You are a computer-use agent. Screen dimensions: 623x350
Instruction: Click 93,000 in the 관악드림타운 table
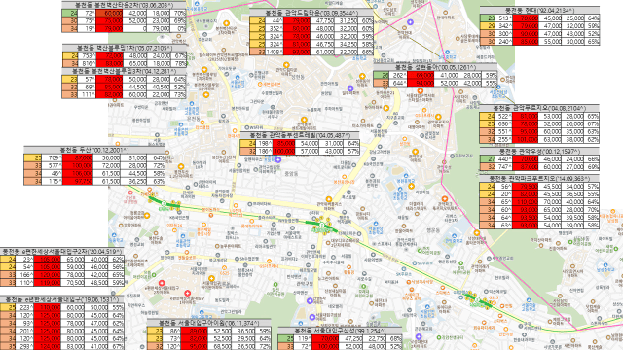tap(297, 52)
